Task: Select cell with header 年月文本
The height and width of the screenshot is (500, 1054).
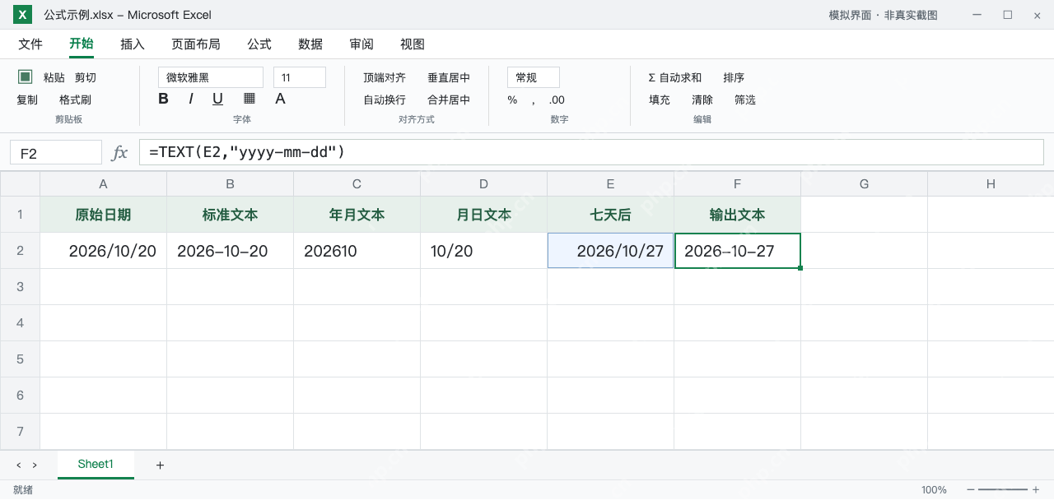Action: click(357, 215)
